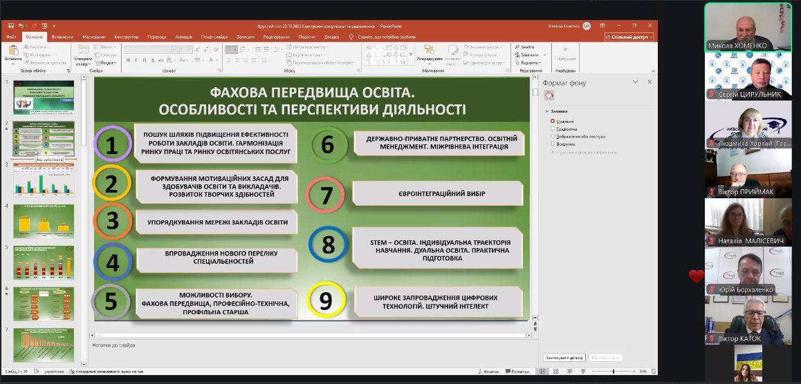Click the Створити слайд new slide icon
Image resolution: width=801 pixels, height=384 pixels.
(x=82, y=50)
